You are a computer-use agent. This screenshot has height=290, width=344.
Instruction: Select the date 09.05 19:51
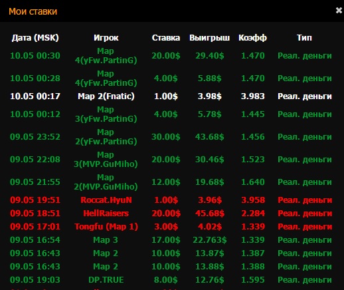pos(35,200)
